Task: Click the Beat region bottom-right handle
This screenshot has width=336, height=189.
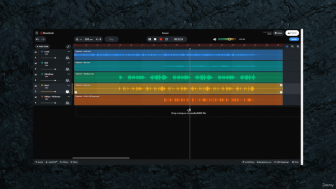Action: coord(281,92)
